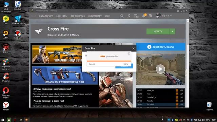Screen dimensions: 217x122
Task: Open the chat messages icon
Action: (151, 16)
